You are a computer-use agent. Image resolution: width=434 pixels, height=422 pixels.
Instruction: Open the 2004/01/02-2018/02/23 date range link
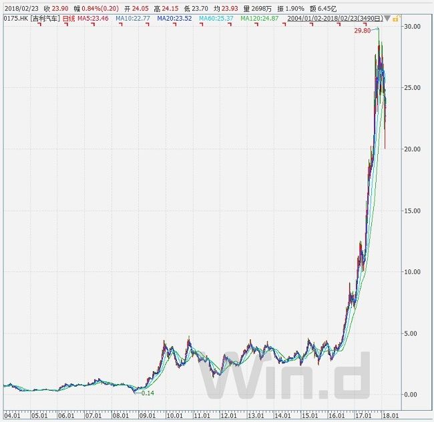click(x=335, y=19)
